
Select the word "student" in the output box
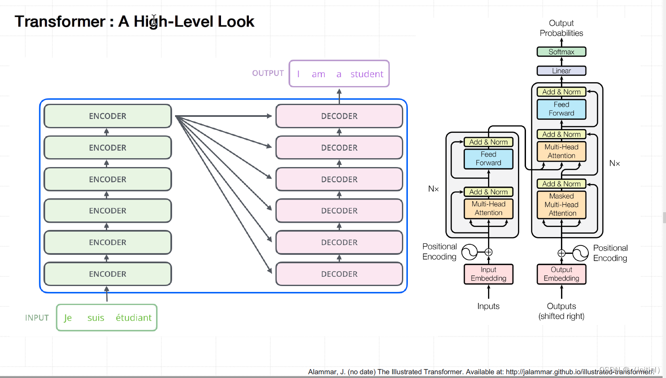point(367,74)
